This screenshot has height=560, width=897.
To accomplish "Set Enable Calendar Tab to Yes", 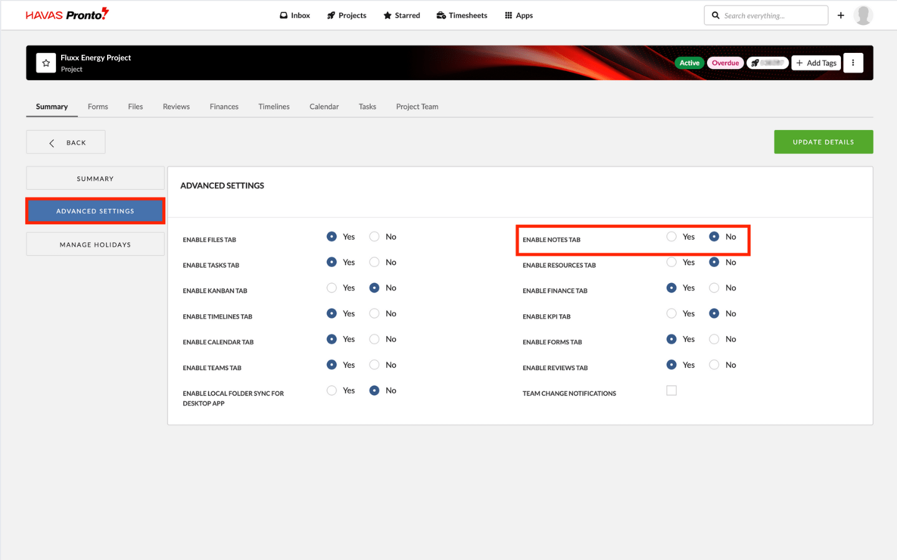I will 331,339.
